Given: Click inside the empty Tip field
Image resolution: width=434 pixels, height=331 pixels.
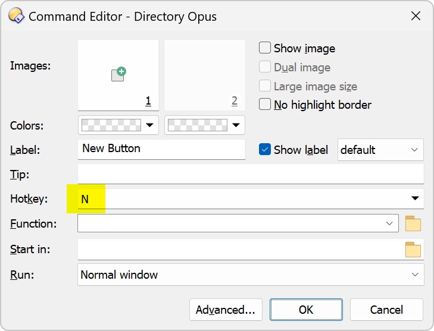Looking at the screenshot, I should [x=251, y=174].
